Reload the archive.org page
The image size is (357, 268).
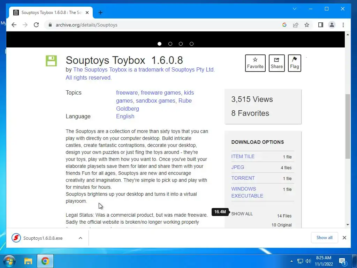point(36,25)
